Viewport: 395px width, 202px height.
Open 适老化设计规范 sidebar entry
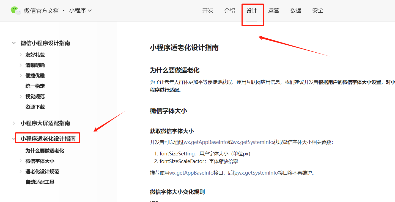[42, 172]
